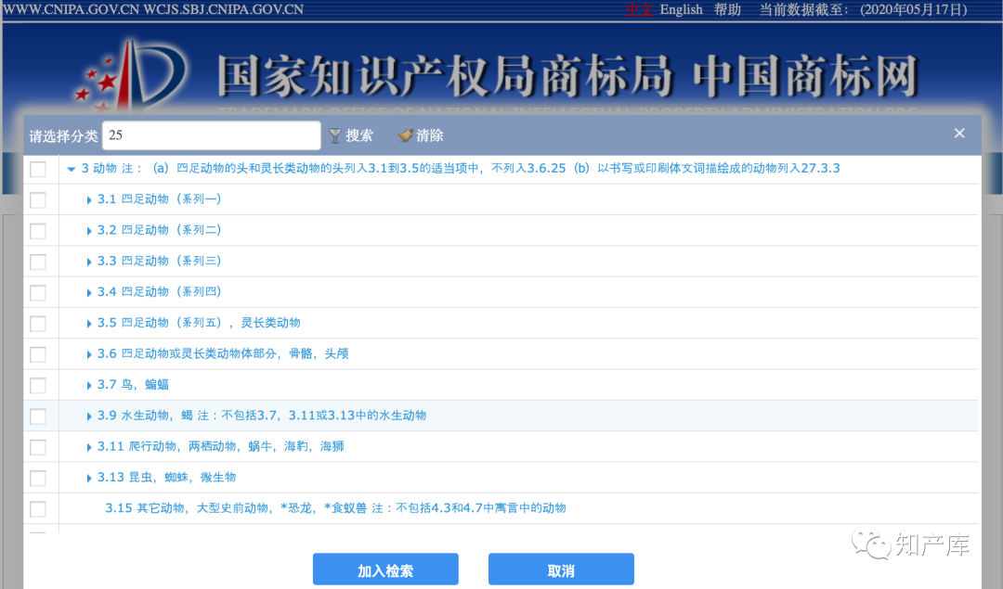
Task: Click the funnel search icon
Action: point(335,135)
